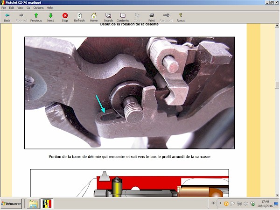280x210 pixels.
Task: Open the Edit menu
Action: 12,7
